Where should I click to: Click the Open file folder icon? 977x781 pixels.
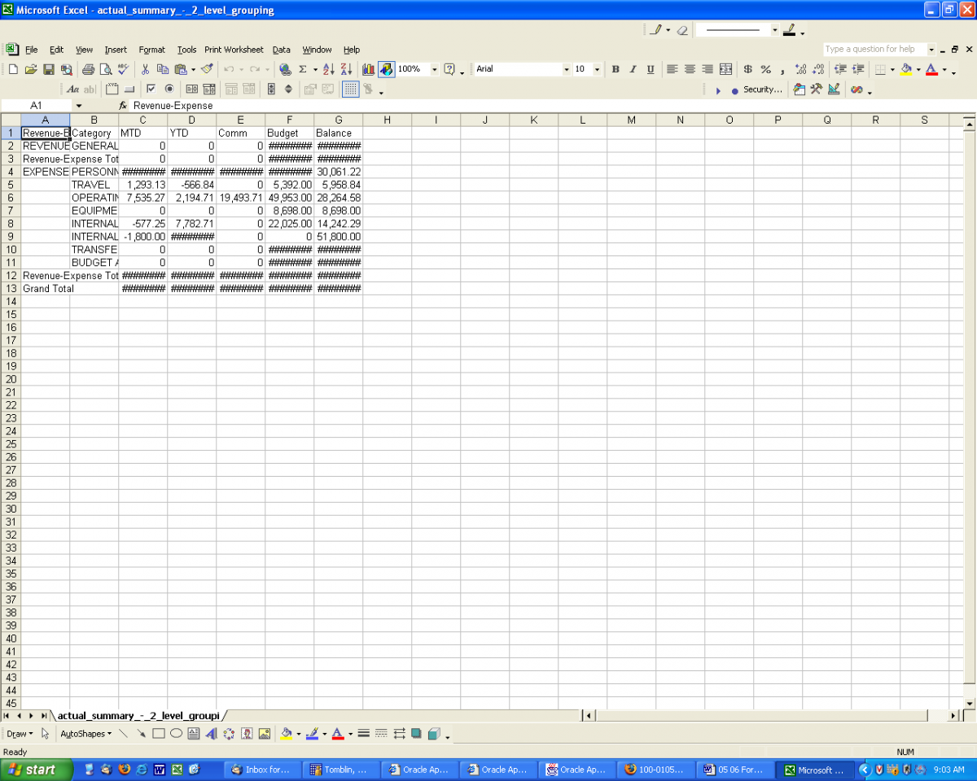(31, 69)
